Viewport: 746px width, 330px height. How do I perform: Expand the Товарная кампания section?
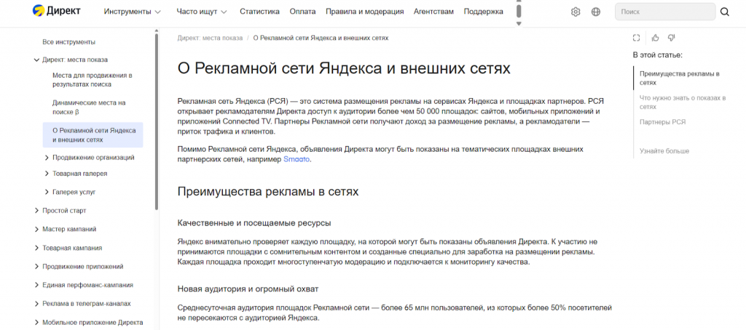[36, 248]
